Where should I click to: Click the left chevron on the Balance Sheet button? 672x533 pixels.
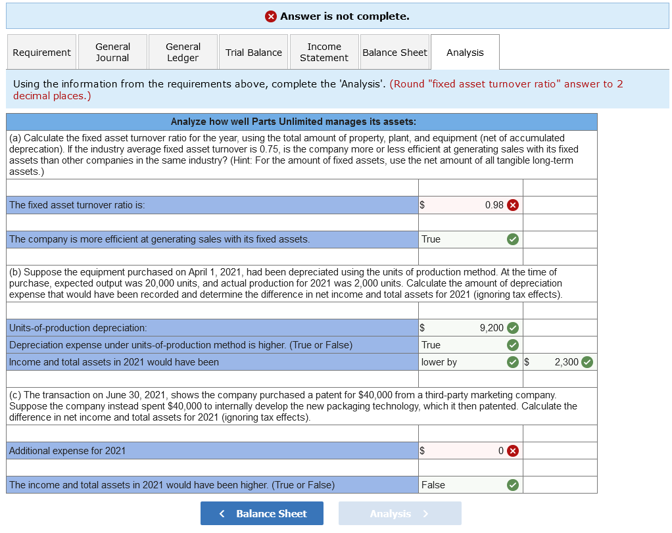click(x=222, y=513)
